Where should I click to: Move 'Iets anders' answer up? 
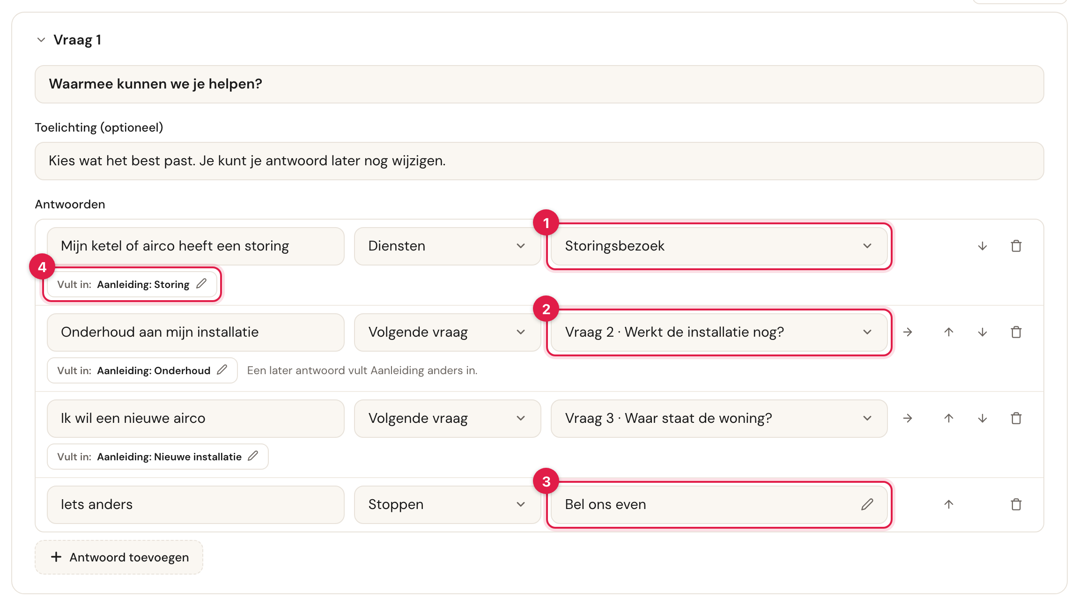coord(948,504)
